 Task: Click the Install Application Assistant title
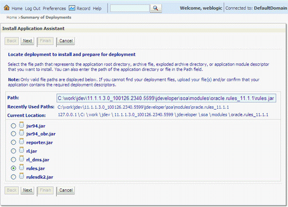pos(33,29)
